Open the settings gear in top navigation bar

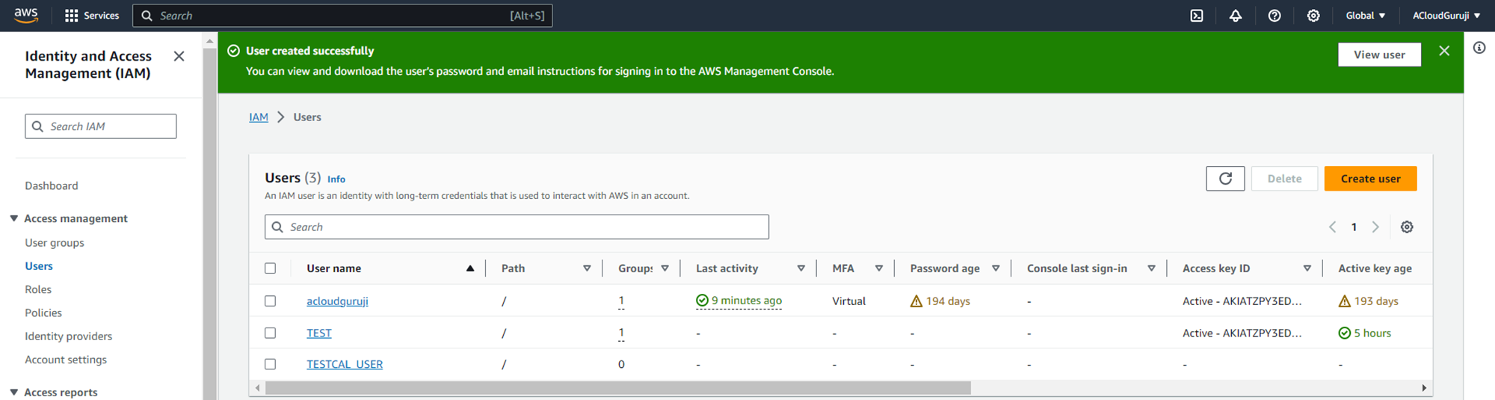[1313, 16]
